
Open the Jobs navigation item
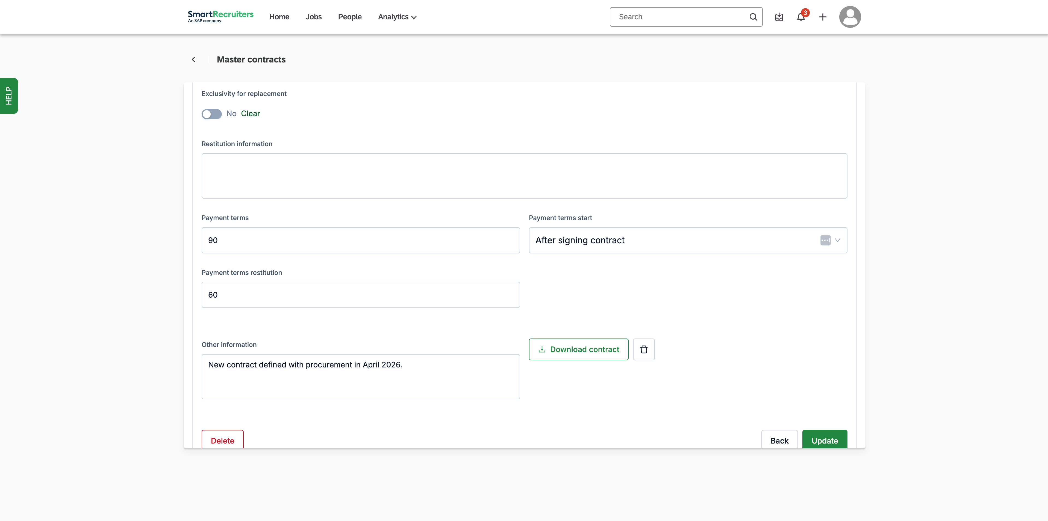[314, 17]
